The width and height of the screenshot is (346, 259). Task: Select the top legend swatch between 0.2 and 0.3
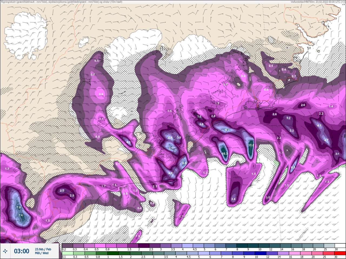[x=67, y=245]
